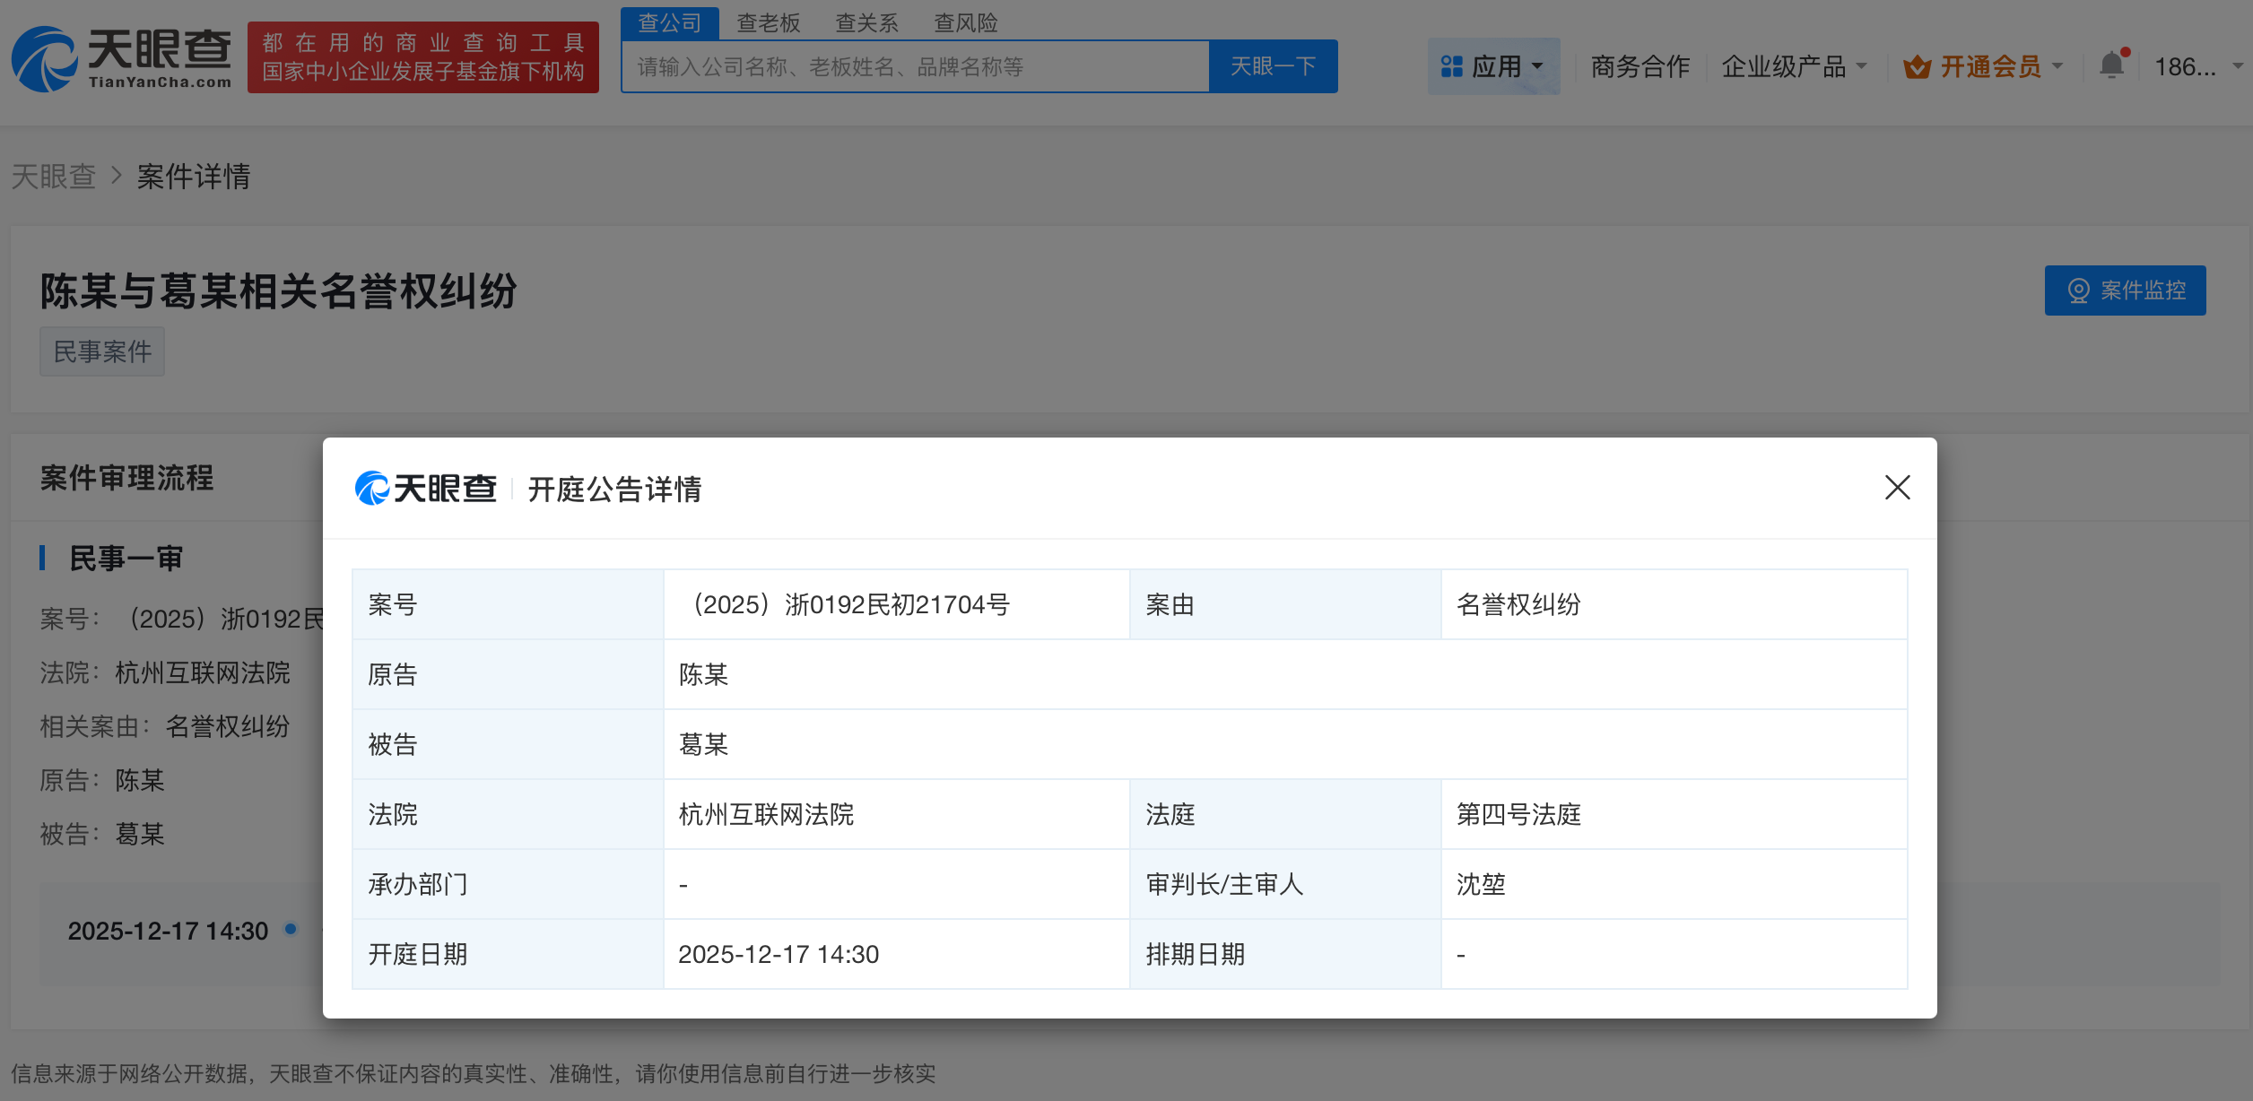Image resolution: width=2253 pixels, height=1101 pixels.
Task: Click the red promo banner 都在用的商业查询工具
Action: 422,57
